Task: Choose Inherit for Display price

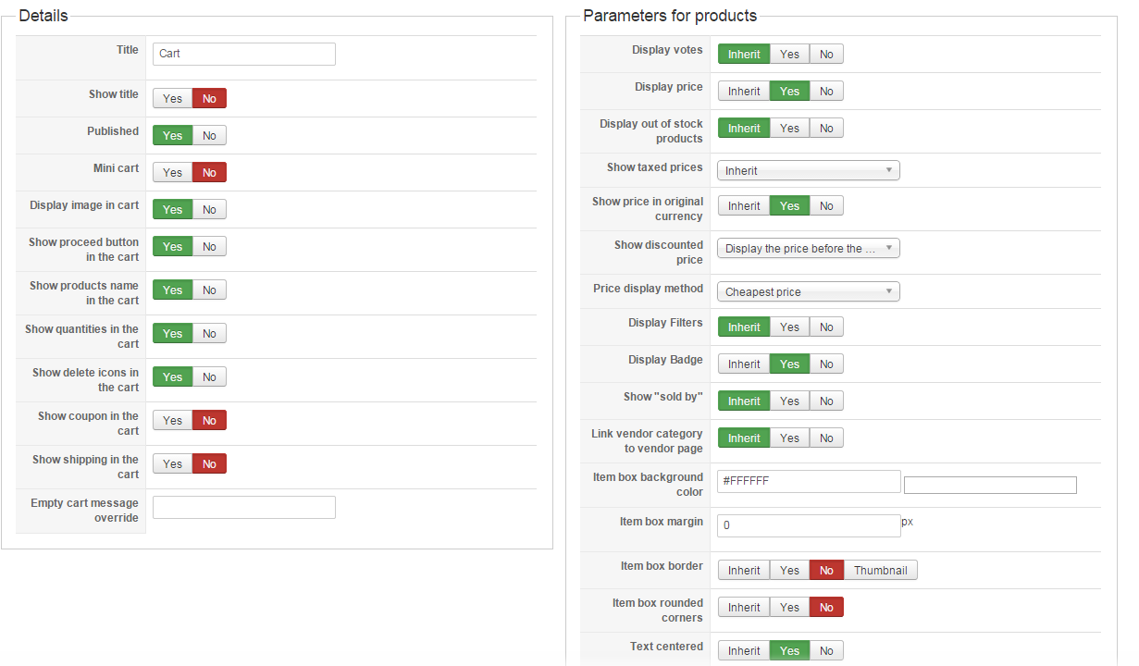Action: point(744,91)
